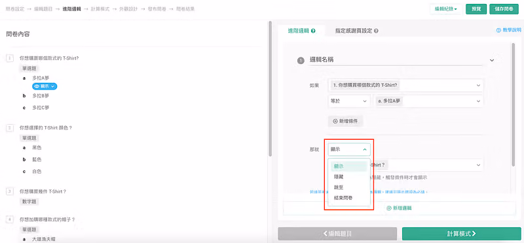Click option 黑色 in question 2
The width and height of the screenshot is (524, 243).
[37, 148]
